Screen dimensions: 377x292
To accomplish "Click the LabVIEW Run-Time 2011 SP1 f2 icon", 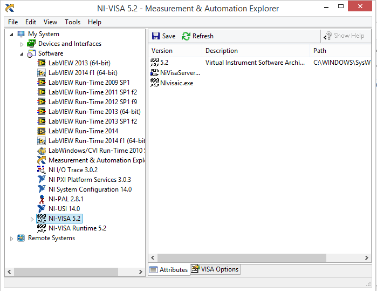I will pyautogui.click(x=42, y=92).
